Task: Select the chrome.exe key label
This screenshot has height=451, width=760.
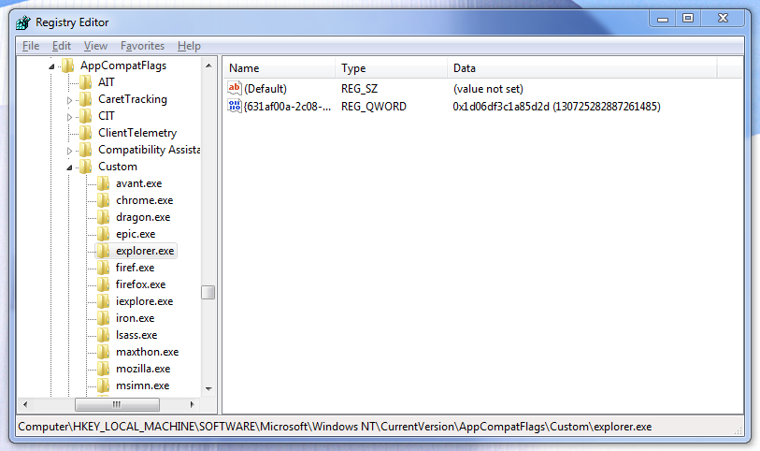Action: pos(145,200)
